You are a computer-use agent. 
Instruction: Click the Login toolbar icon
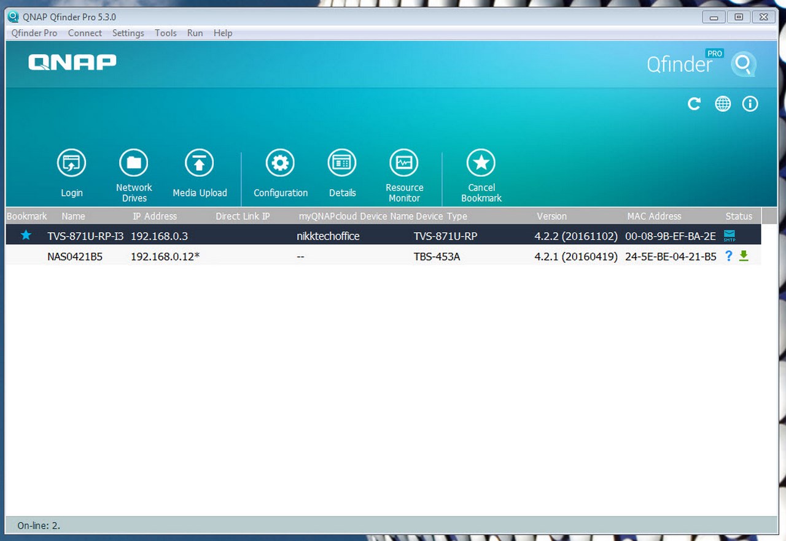(x=72, y=163)
